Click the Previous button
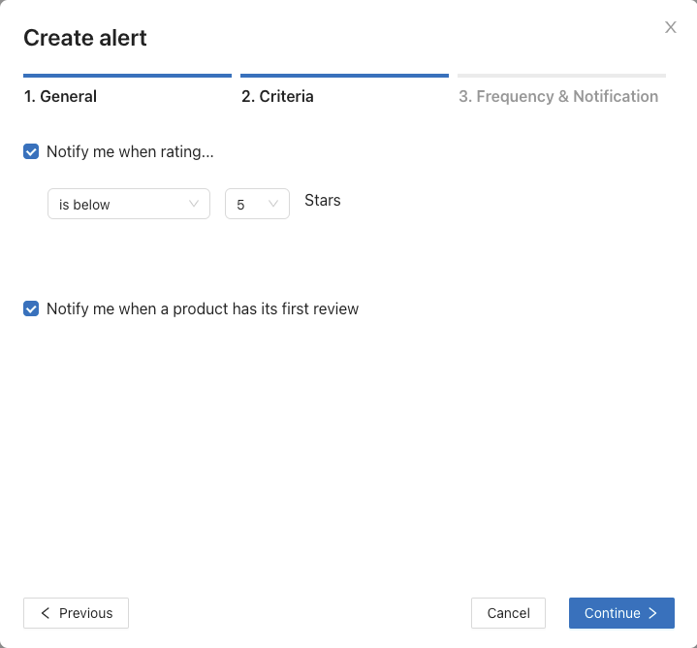697x648 pixels. coord(76,613)
